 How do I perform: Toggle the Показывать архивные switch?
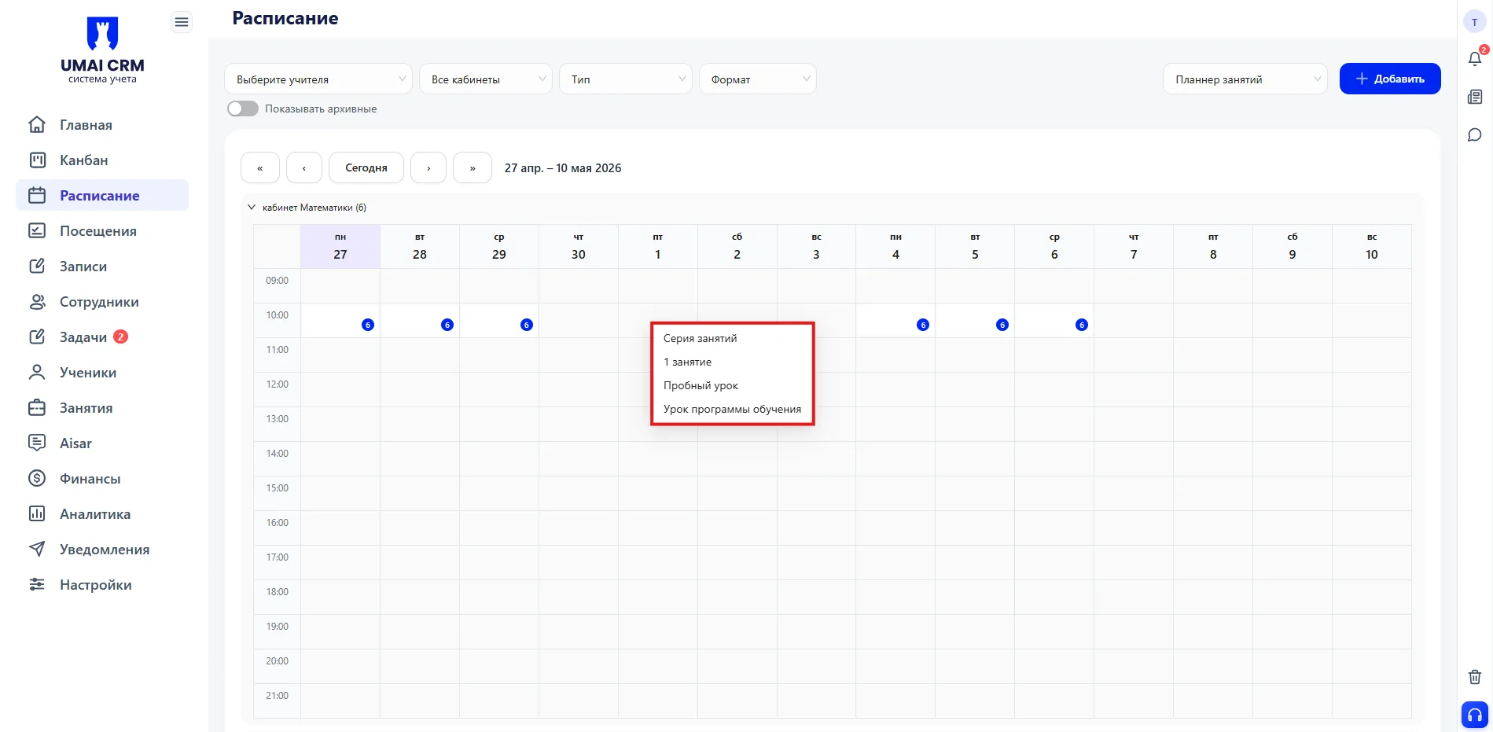[x=243, y=109]
